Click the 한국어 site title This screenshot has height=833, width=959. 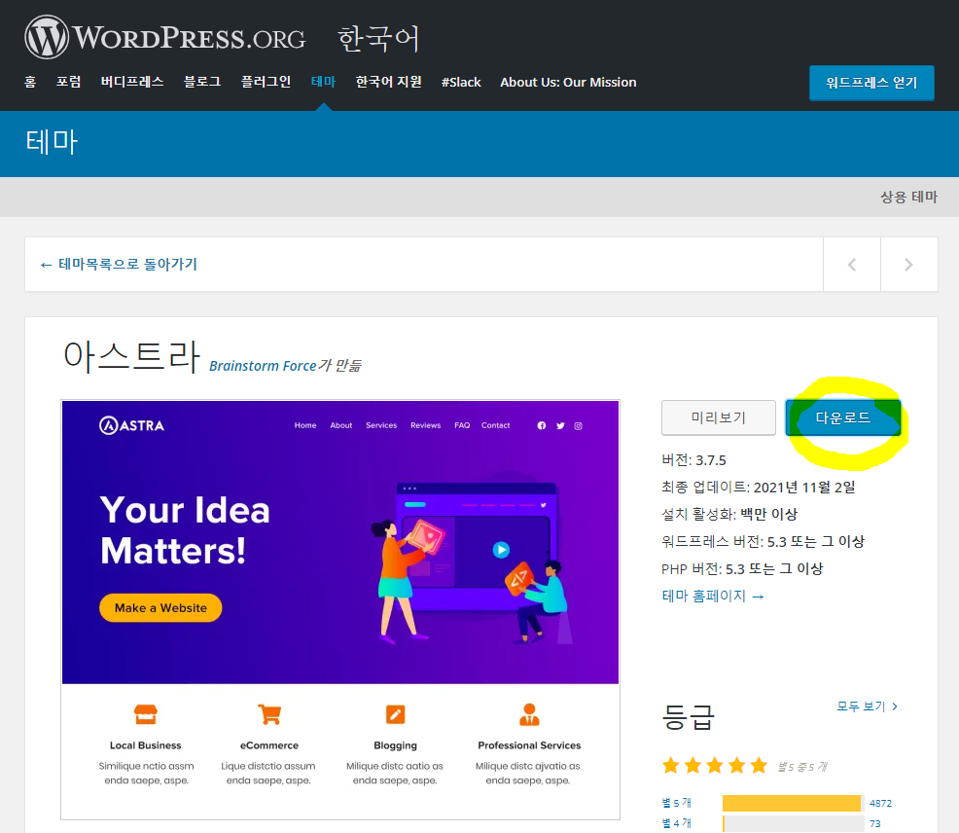point(378,38)
